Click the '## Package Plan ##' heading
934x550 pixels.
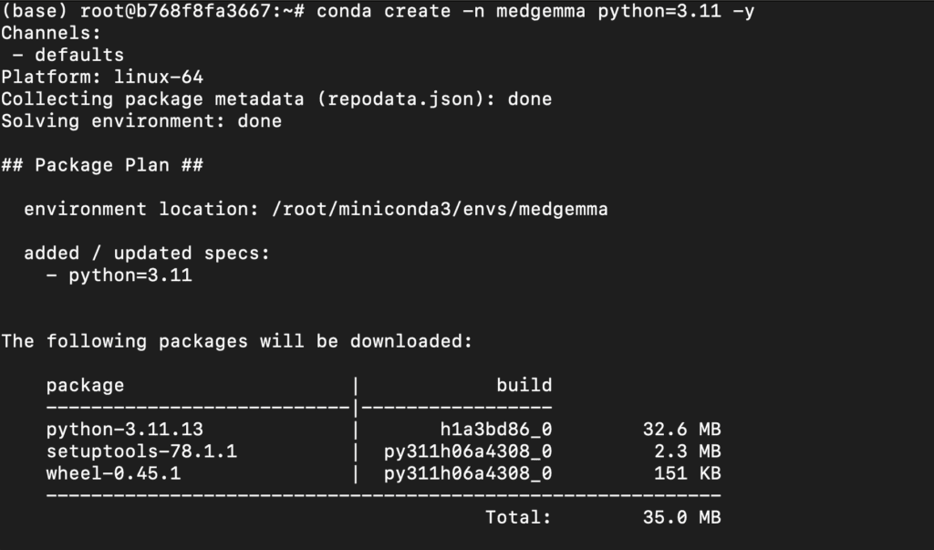[102, 165]
